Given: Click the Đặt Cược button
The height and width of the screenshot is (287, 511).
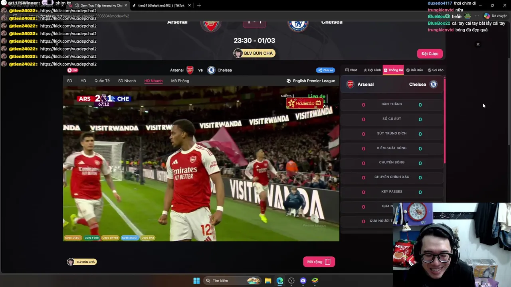Looking at the screenshot, I should [430, 53].
